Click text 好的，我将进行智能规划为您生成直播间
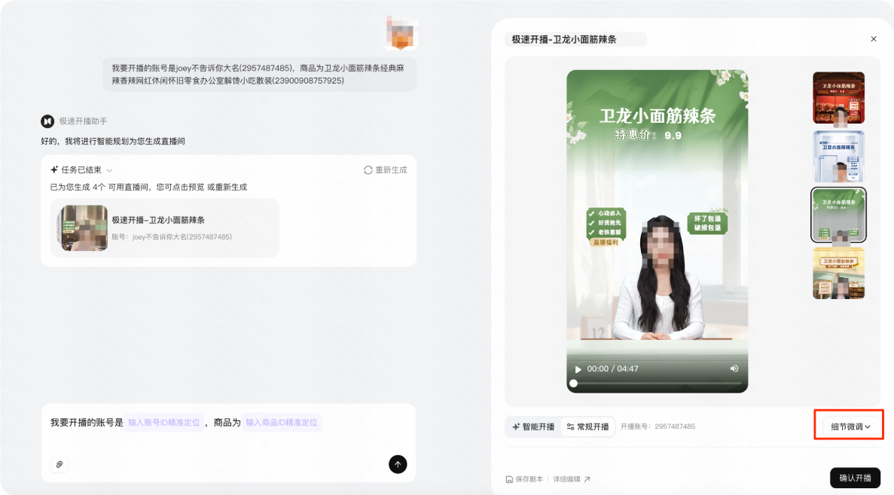Viewport: 894px width, 495px height. tap(113, 141)
